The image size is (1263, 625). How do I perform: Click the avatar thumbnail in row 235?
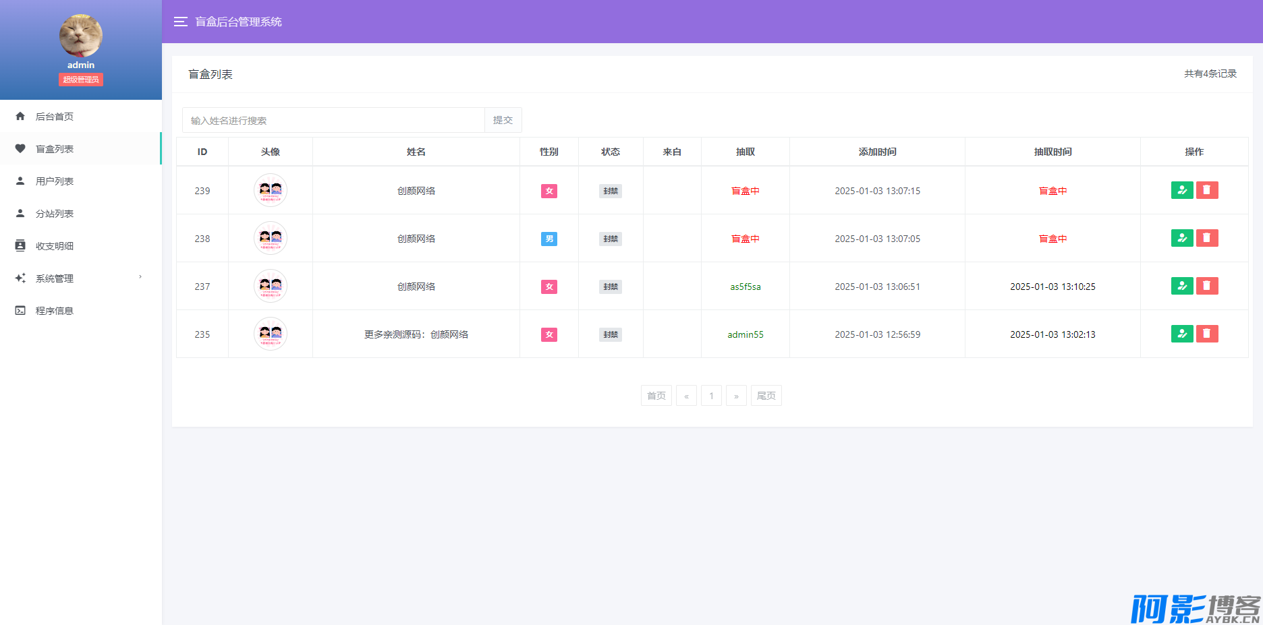(271, 334)
